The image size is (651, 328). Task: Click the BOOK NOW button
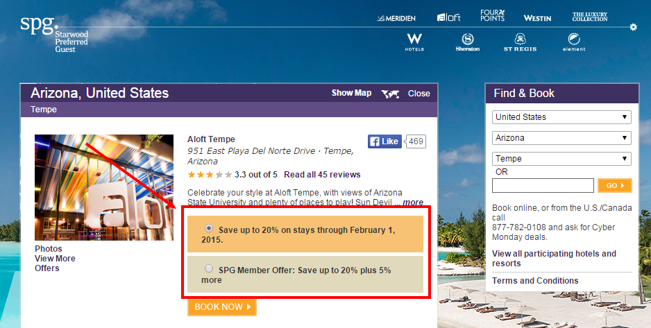[222, 307]
